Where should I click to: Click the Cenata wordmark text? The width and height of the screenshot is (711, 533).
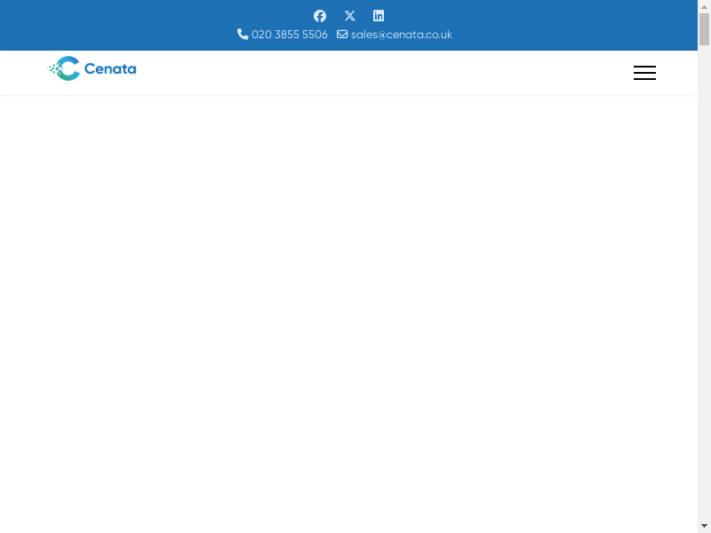[x=110, y=68]
